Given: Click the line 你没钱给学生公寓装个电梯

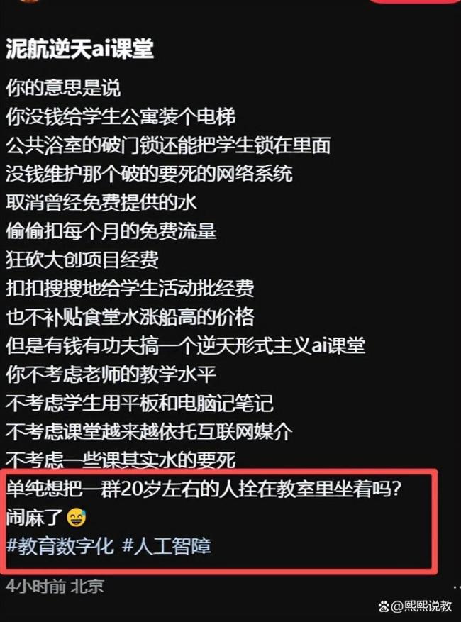Looking at the screenshot, I should (x=121, y=116).
